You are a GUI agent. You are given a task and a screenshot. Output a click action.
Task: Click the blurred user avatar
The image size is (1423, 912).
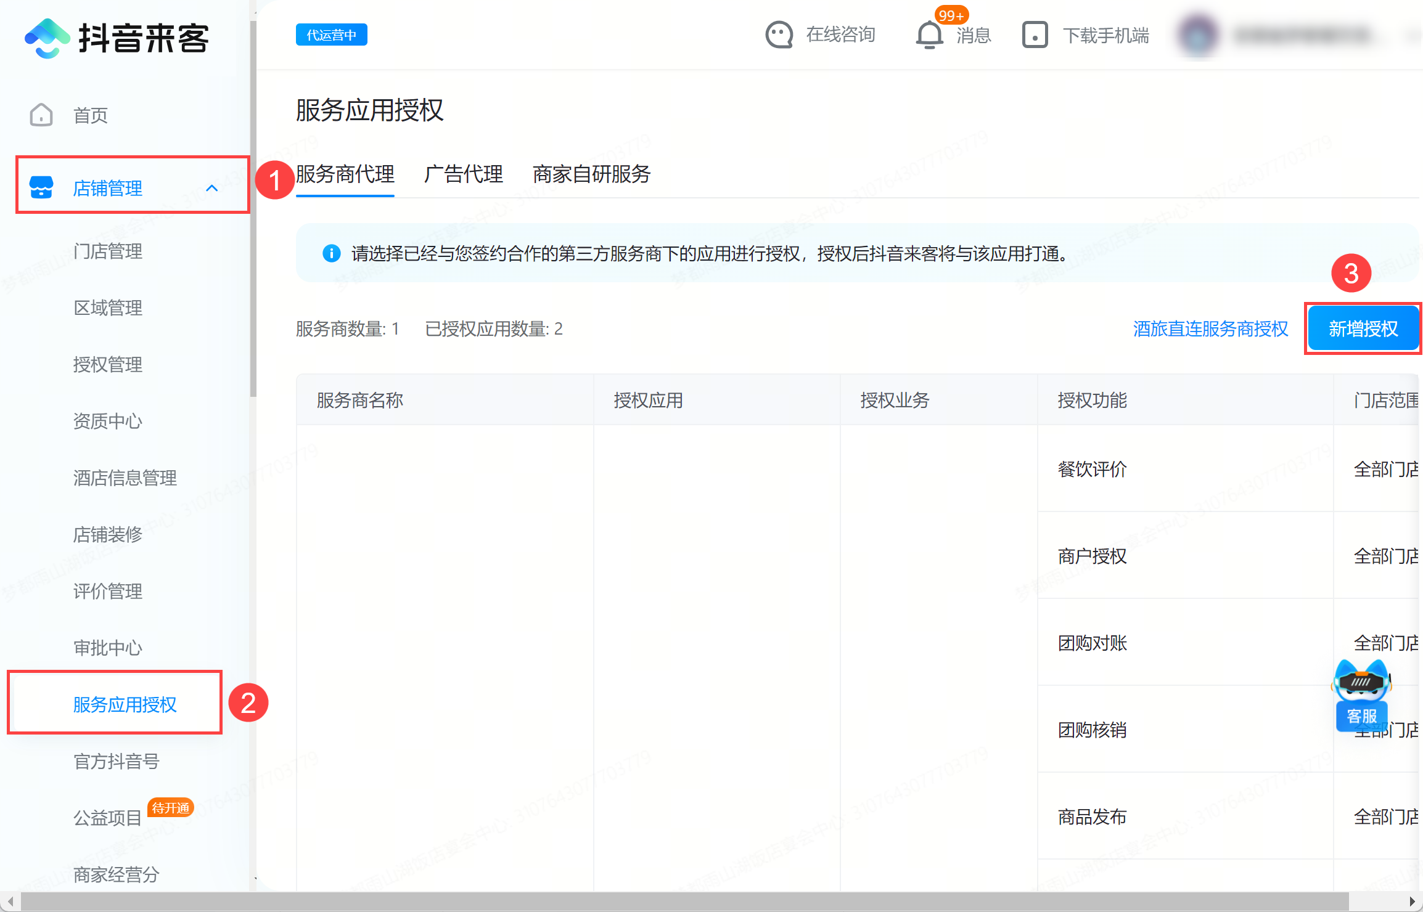click(x=1197, y=35)
